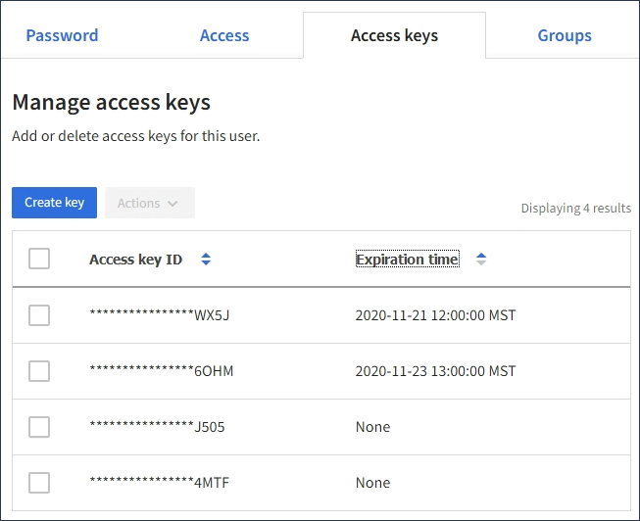Select the Access keys tab
Image resolution: width=640 pixels, height=521 pixels.
pos(394,36)
